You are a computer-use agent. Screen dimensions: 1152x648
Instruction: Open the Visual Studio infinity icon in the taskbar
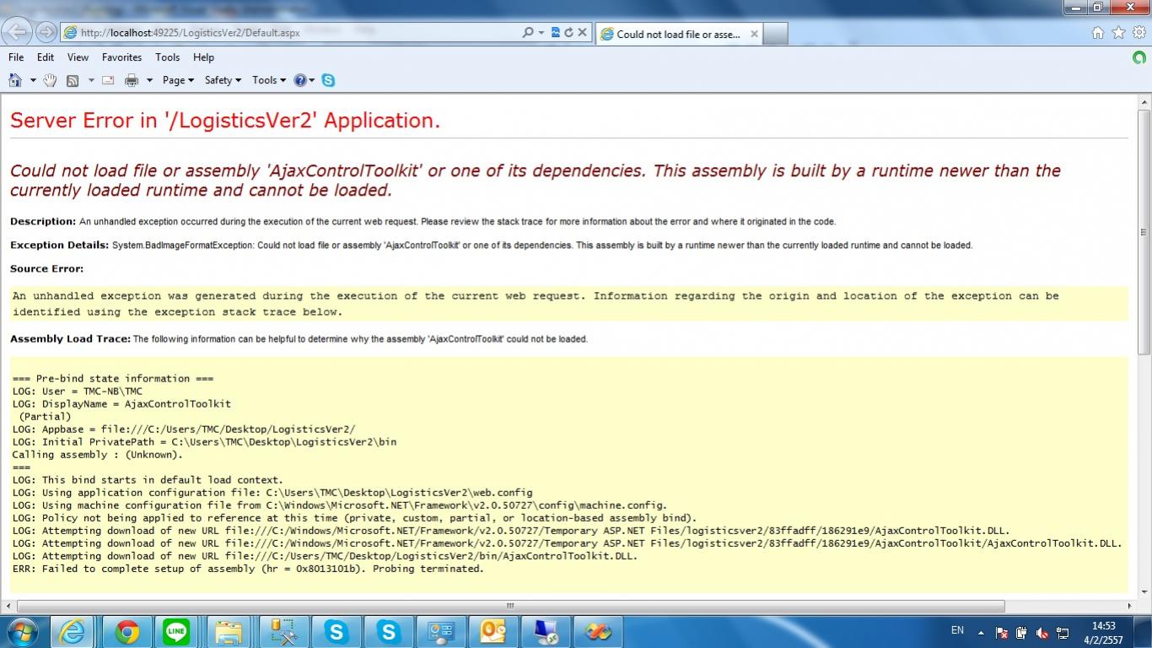(x=598, y=631)
